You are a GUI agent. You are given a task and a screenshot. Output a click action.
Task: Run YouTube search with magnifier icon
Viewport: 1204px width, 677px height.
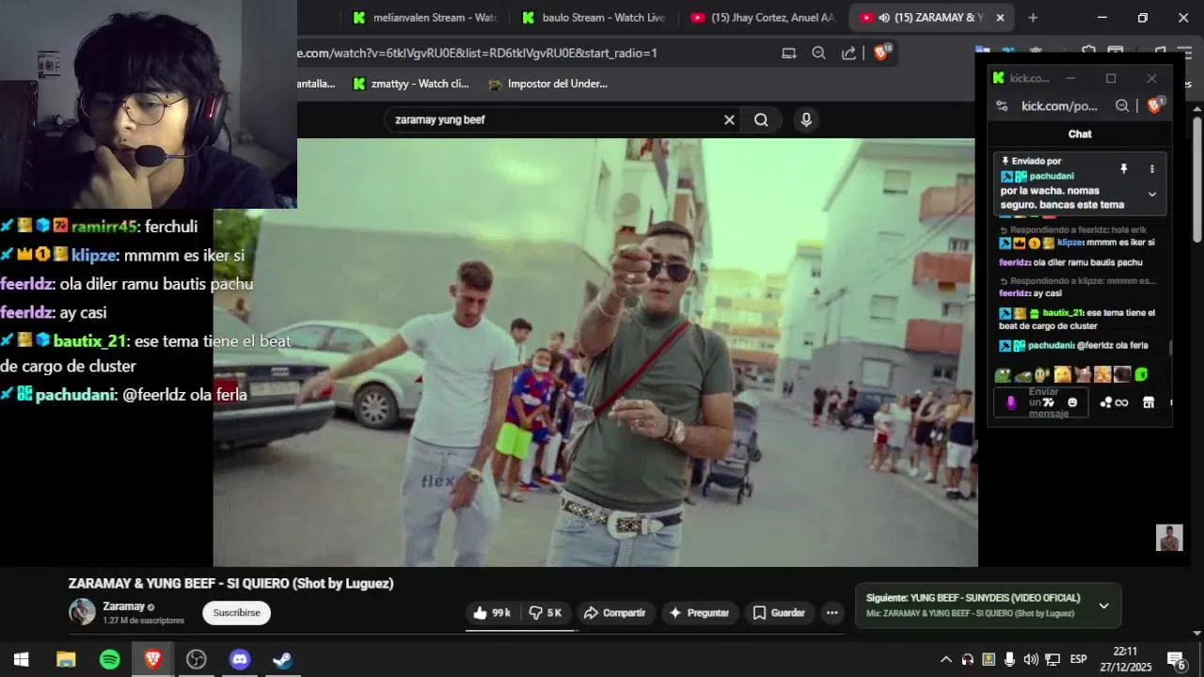pos(761,120)
